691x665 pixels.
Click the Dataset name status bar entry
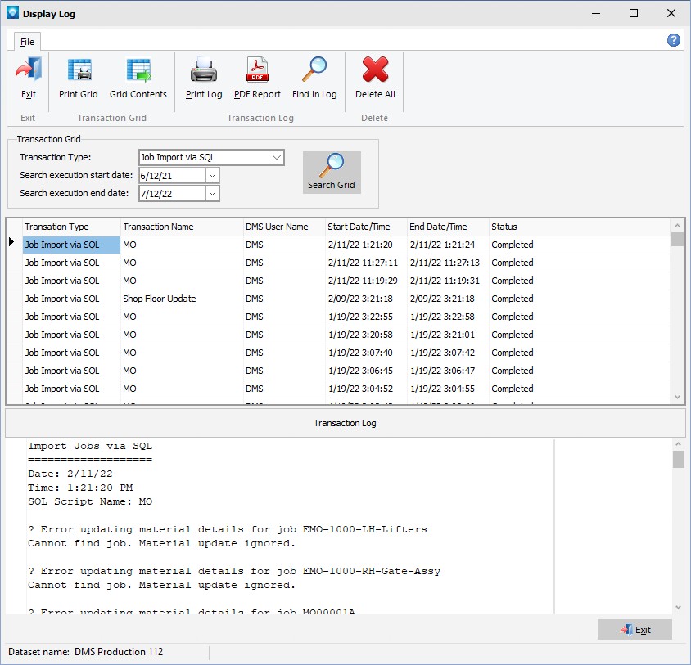[85, 652]
